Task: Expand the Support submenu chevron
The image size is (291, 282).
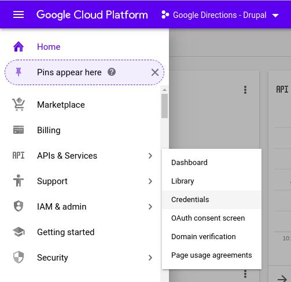Action: coord(150,181)
